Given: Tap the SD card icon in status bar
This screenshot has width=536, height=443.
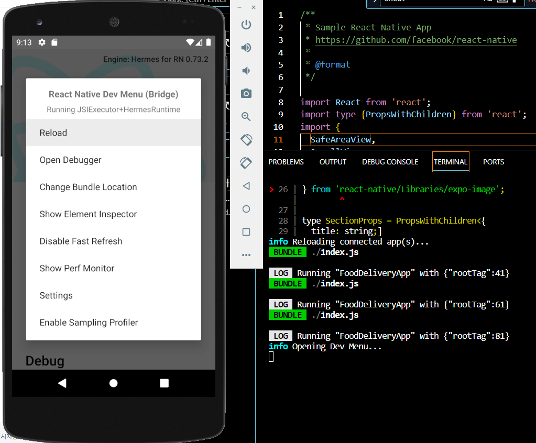Looking at the screenshot, I should tap(54, 42).
